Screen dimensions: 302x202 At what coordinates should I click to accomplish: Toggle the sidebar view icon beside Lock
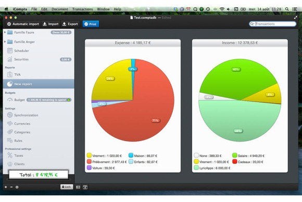coord(78,187)
